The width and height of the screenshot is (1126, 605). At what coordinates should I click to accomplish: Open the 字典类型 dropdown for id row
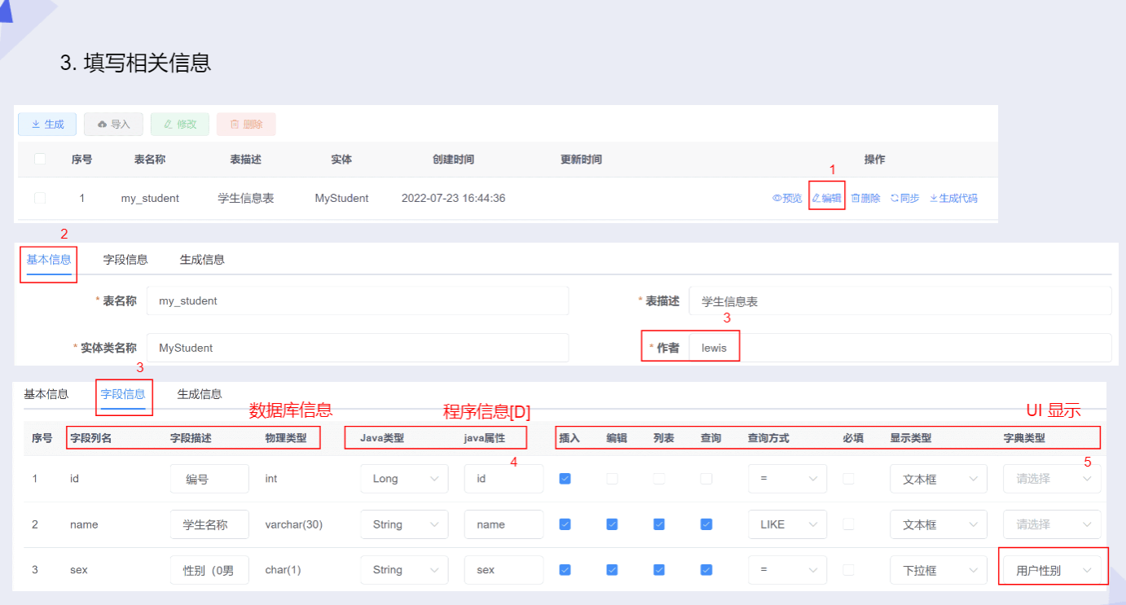pyautogui.click(x=1052, y=479)
